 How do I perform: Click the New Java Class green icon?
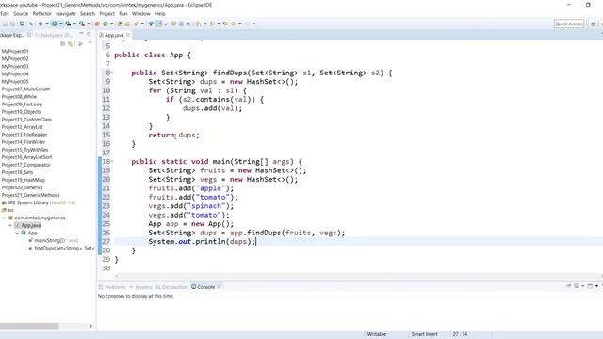point(105,24)
